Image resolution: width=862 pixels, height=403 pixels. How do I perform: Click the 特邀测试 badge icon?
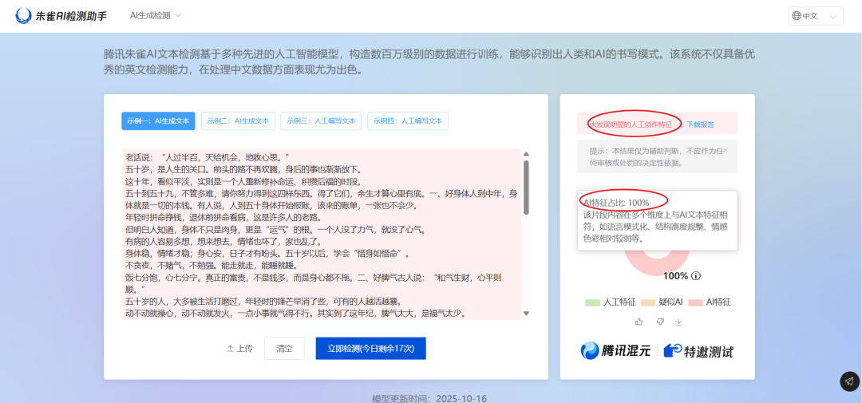pyautogui.click(x=672, y=351)
